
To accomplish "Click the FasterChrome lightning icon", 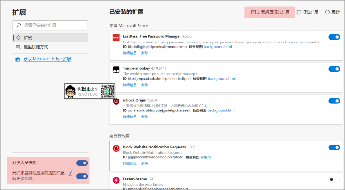I will (116, 180).
